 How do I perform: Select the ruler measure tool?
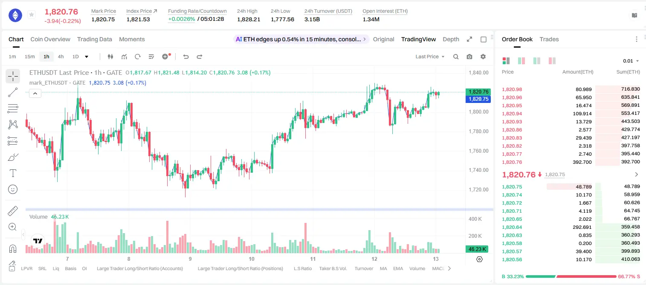pyautogui.click(x=13, y=211)
